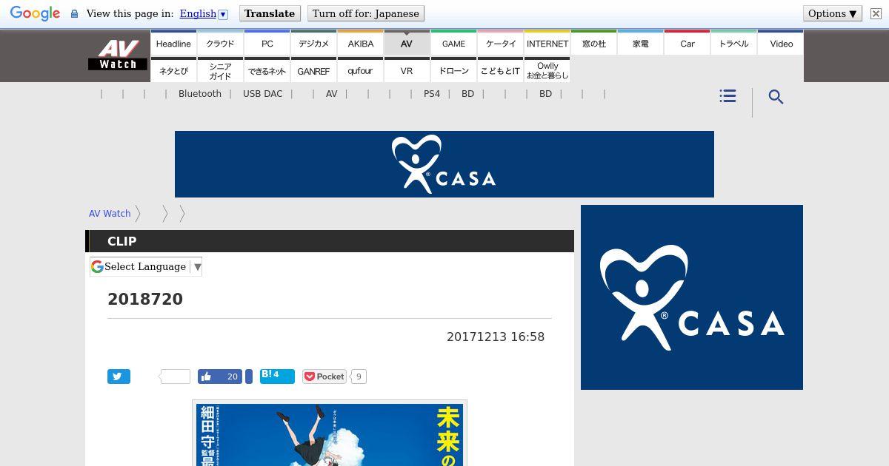Image resolution: width=889 pixels, height=466 pixels.
Task: Click the Bluetooth keyword link
Action: [x=200, y=94]
